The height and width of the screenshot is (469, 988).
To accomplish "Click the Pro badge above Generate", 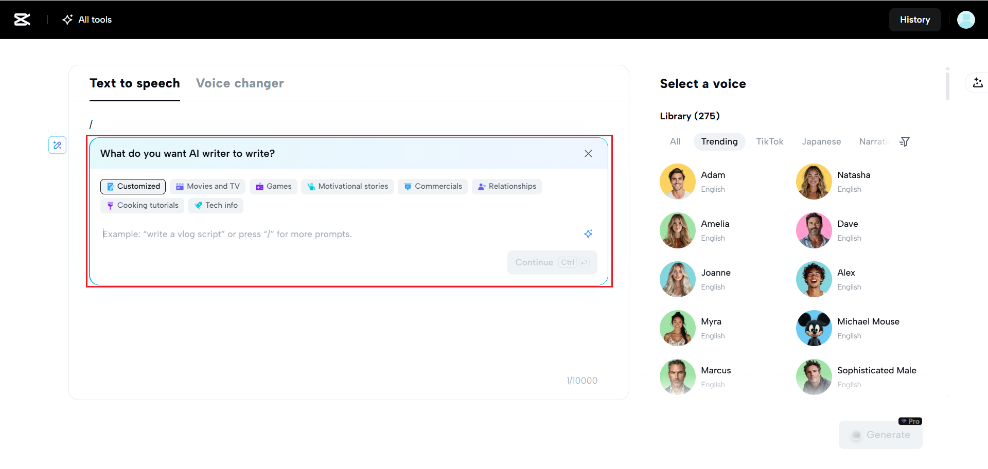I will (x=910, y=421).
